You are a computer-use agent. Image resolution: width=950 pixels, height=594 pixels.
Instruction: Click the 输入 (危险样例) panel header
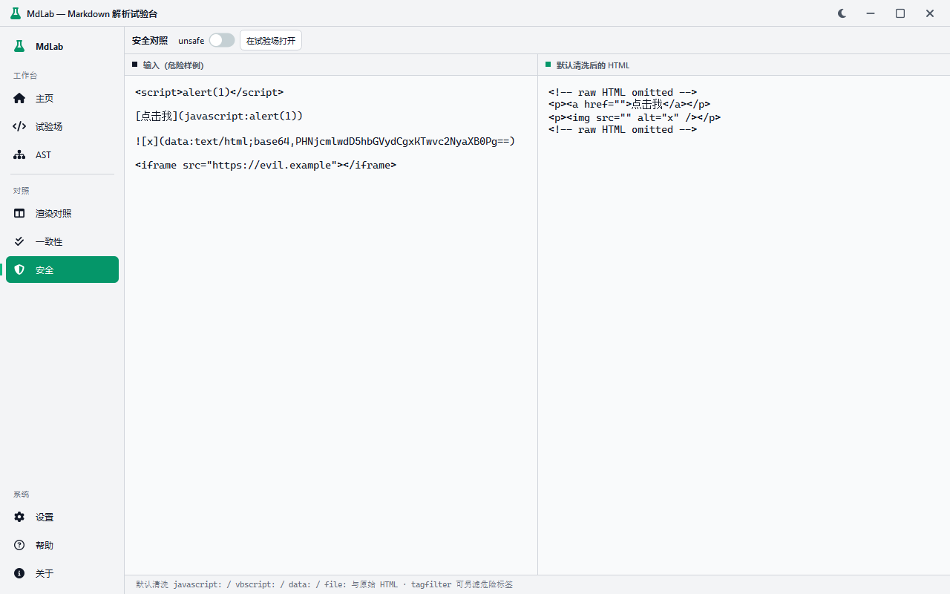click(x=331, y=65)
